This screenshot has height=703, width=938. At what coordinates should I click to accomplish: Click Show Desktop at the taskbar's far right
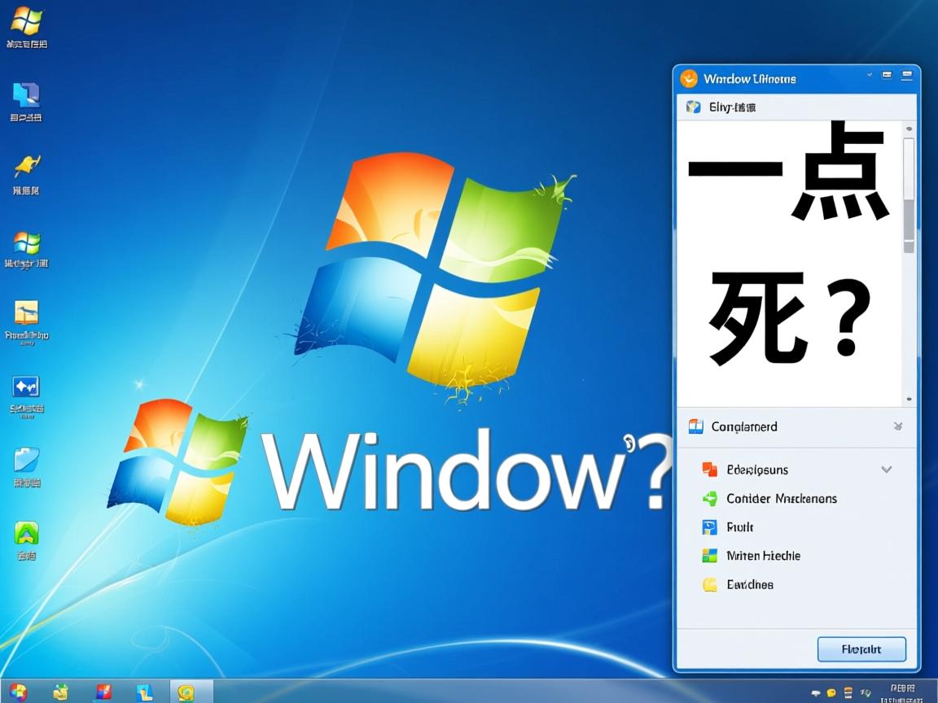point(934,691)
